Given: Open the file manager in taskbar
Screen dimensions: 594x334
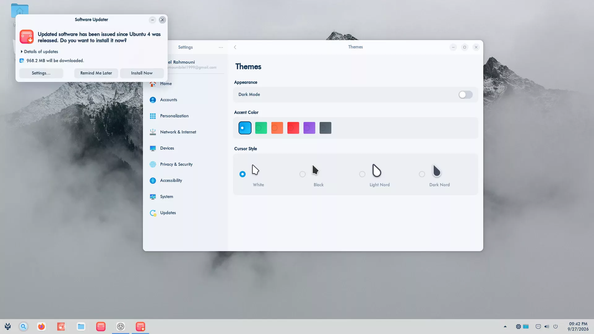Looking at the screenshot, I should click(81, 327).
